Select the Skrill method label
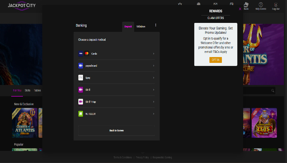Screen dimensions: 287x163 (x=88, y=90)
